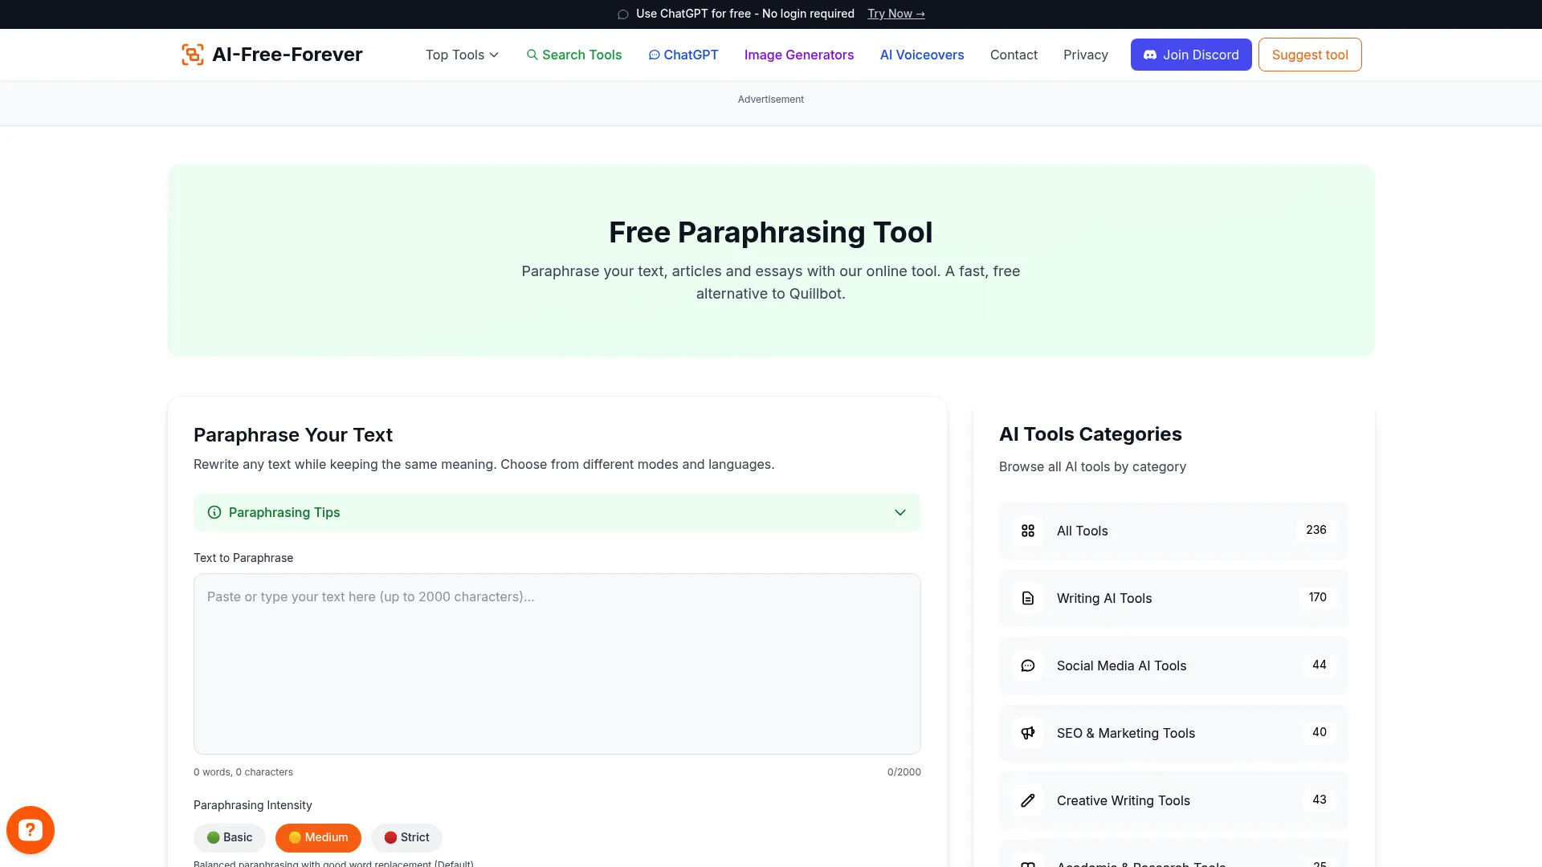Click the Discord icon on Join Discord button
Image resolution: width=1542 pixels, height=867 pixels.
(1149, 55)
